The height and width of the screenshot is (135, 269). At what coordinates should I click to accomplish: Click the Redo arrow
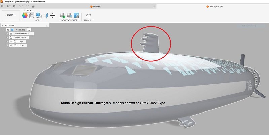point(26,6)
